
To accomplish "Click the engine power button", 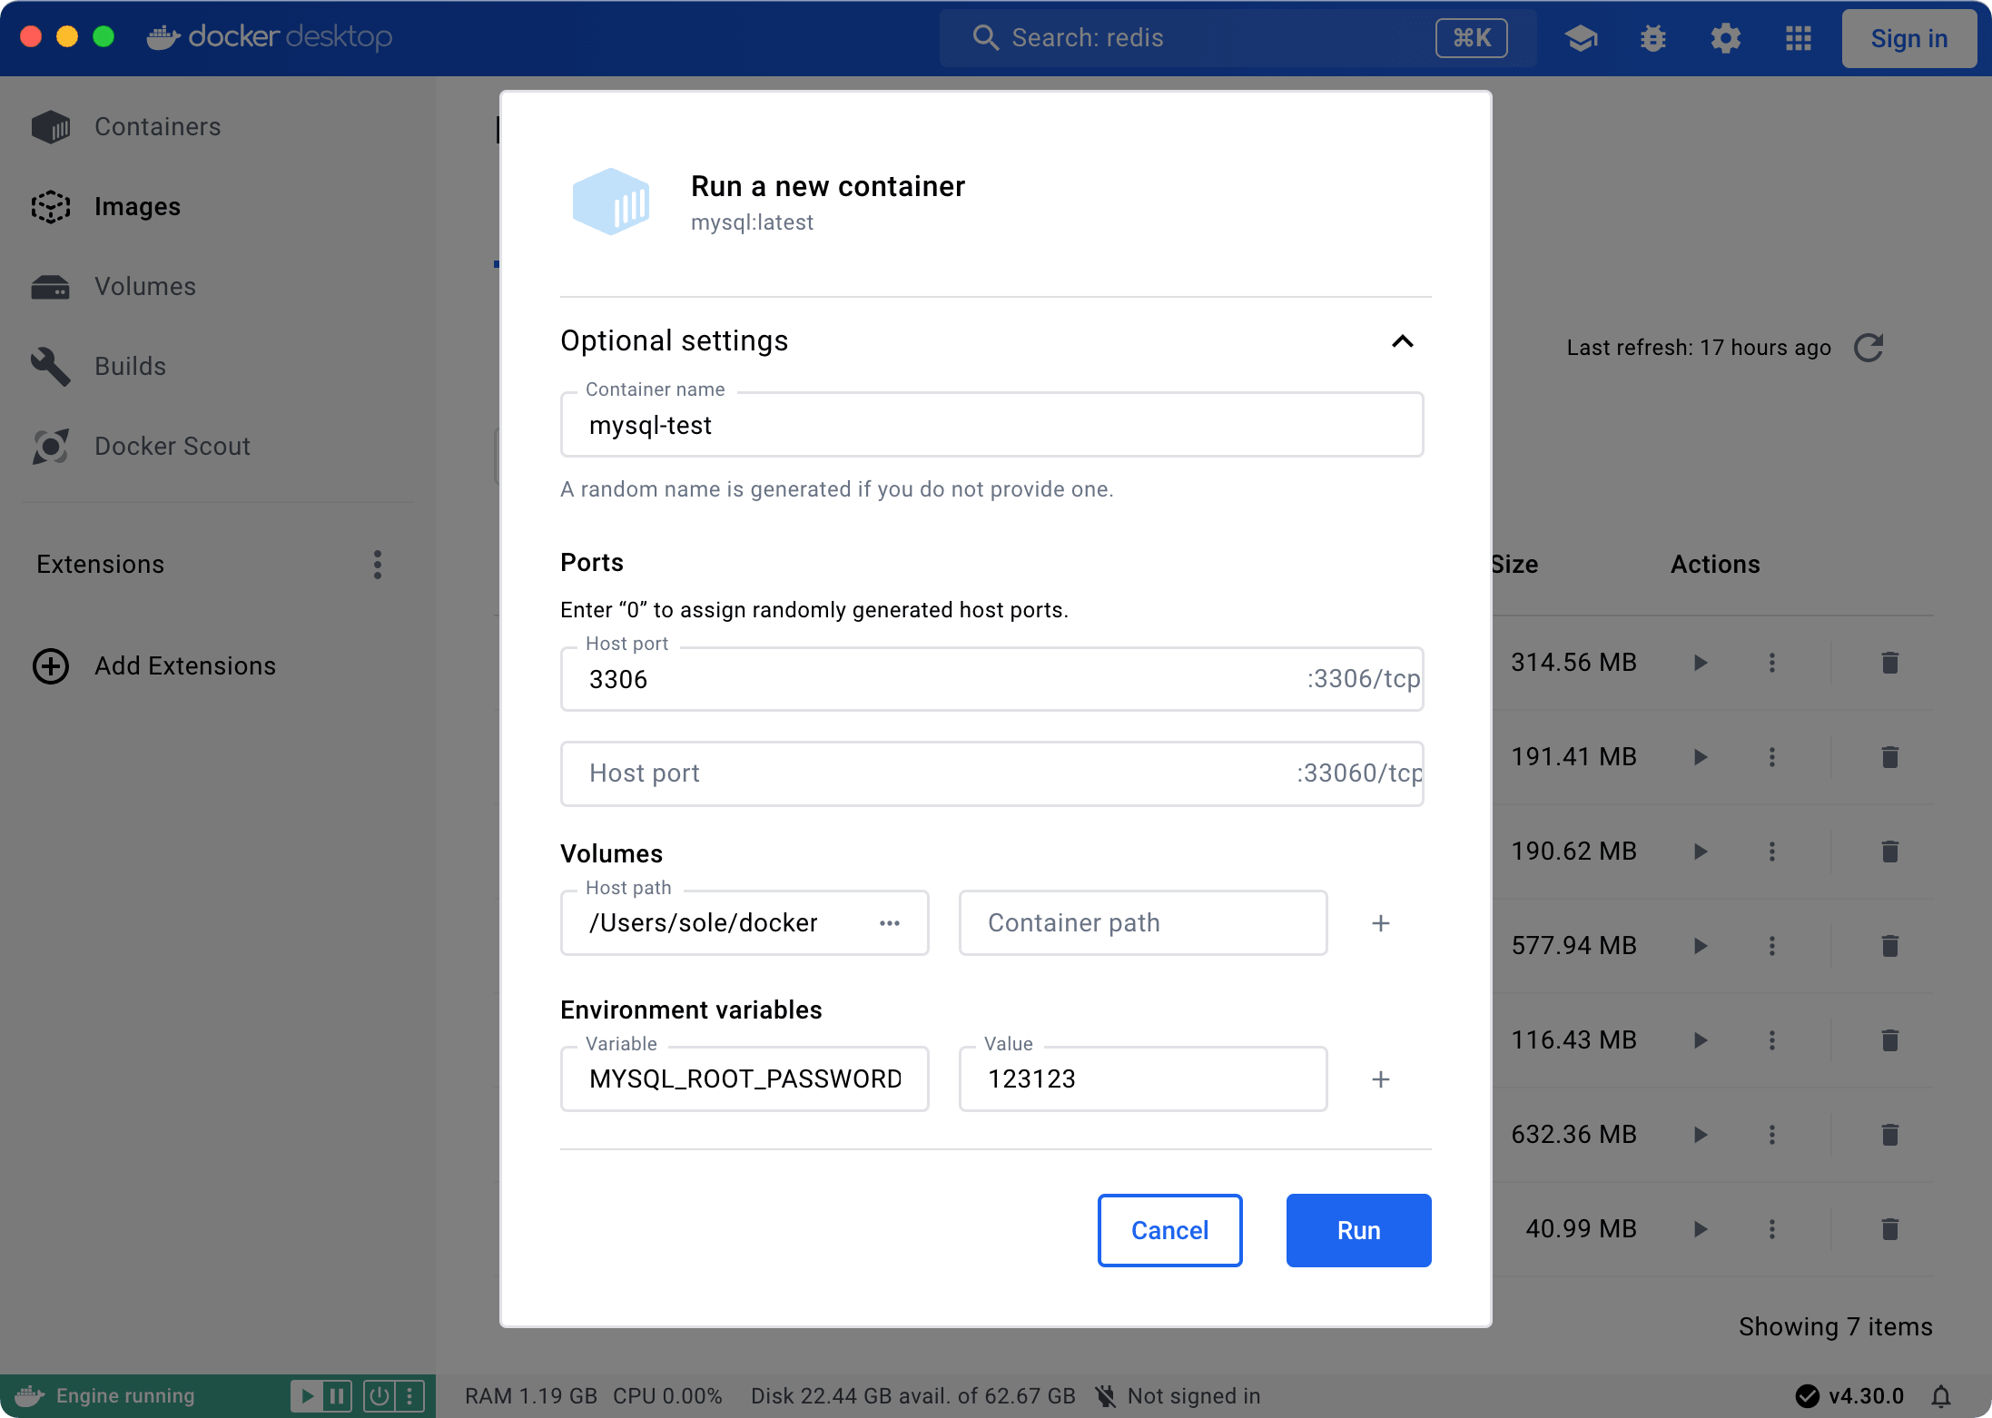I will [379, 1396].
